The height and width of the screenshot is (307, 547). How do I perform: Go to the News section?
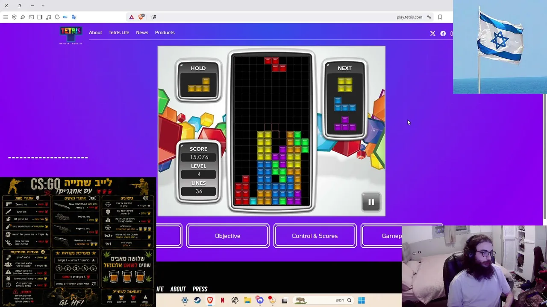(x=142, y=32)
